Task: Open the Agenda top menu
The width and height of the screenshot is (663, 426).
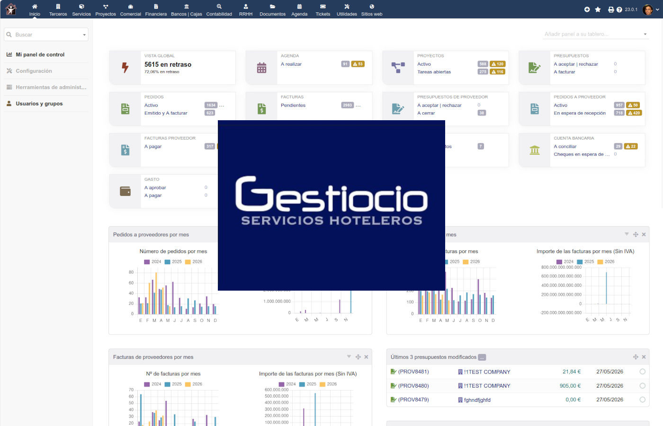Action: coord(299,9)
